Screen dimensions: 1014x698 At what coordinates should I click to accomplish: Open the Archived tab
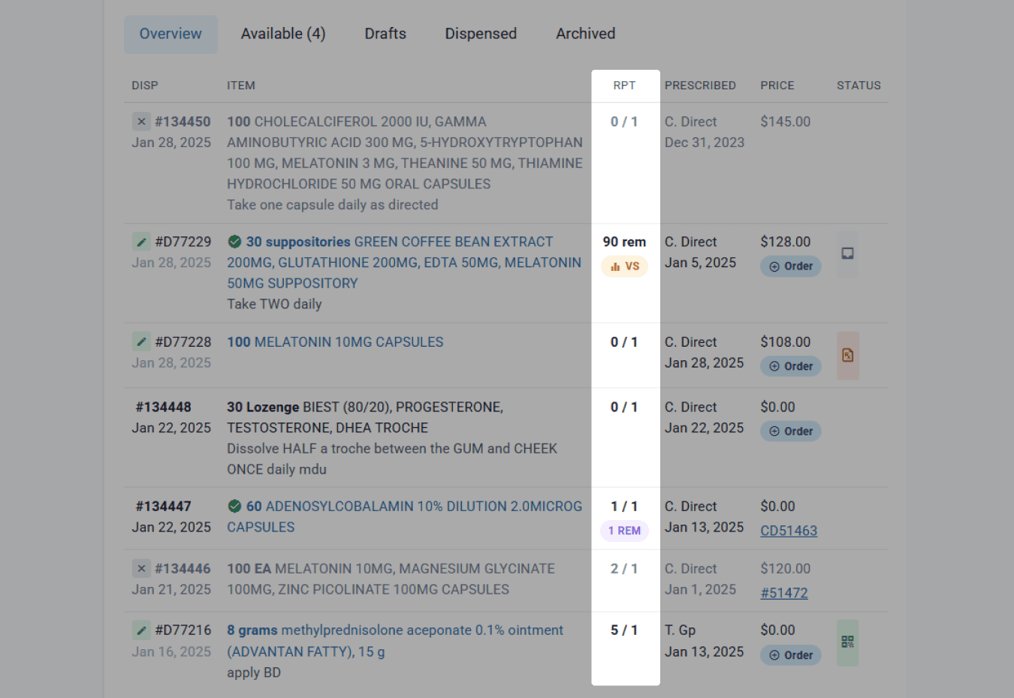586,34
